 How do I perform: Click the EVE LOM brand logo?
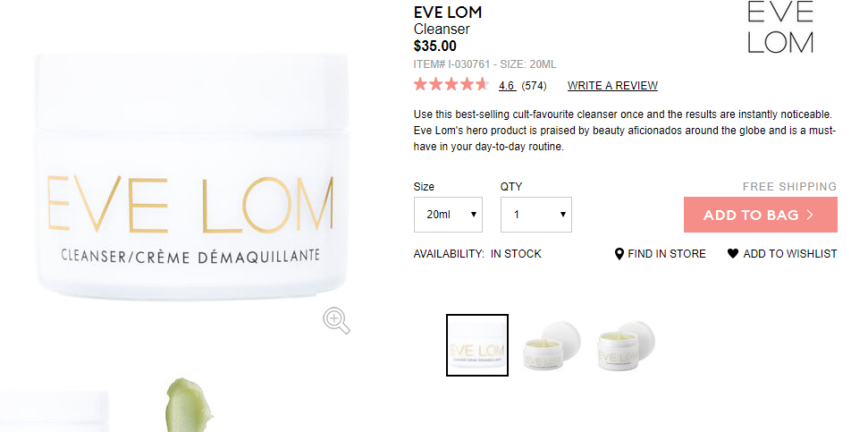click(780, 27)
